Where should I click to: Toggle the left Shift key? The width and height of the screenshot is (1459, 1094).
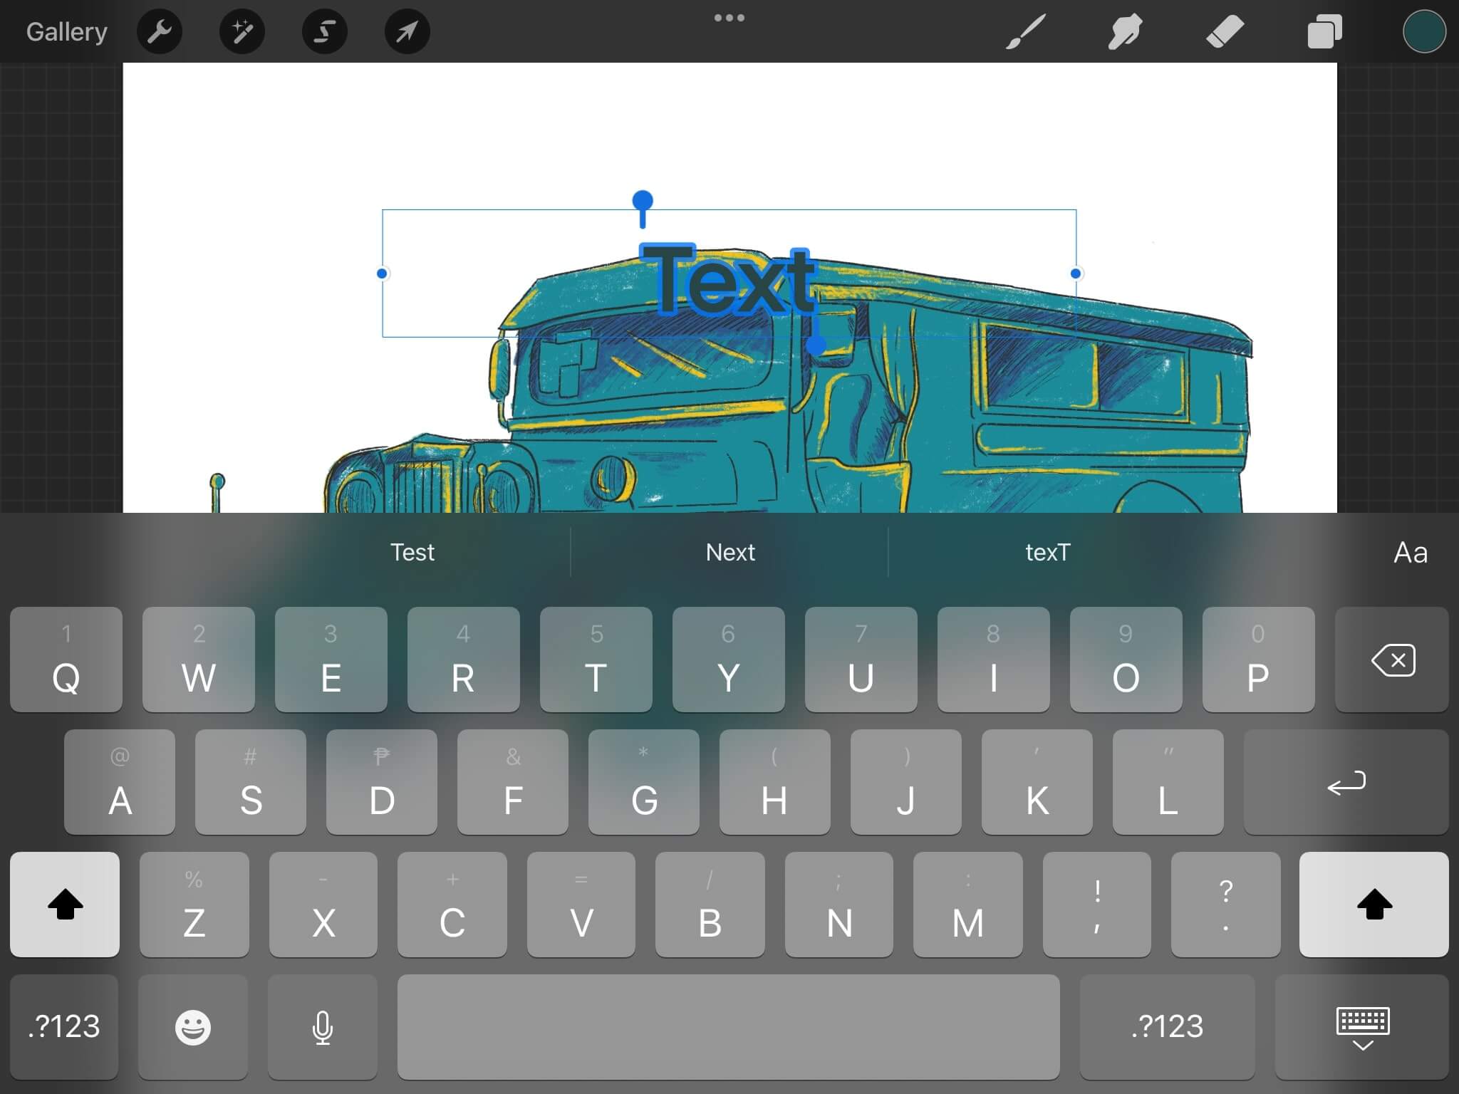[x=65, y=905]
